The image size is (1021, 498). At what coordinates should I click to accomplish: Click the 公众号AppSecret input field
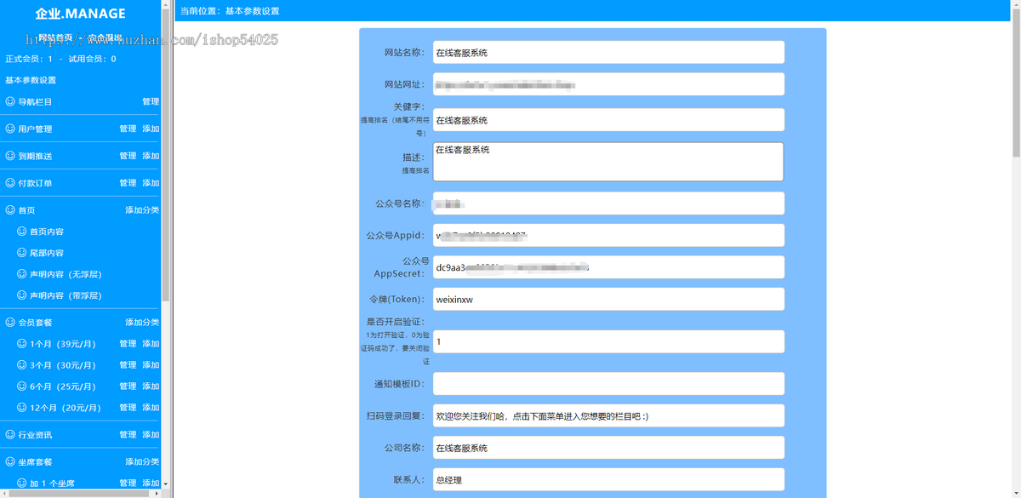point(608,267)
